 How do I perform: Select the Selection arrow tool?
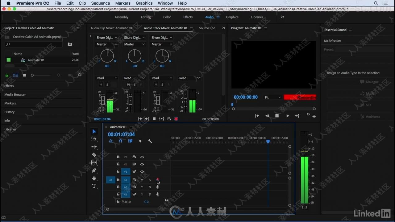point(94,132)
